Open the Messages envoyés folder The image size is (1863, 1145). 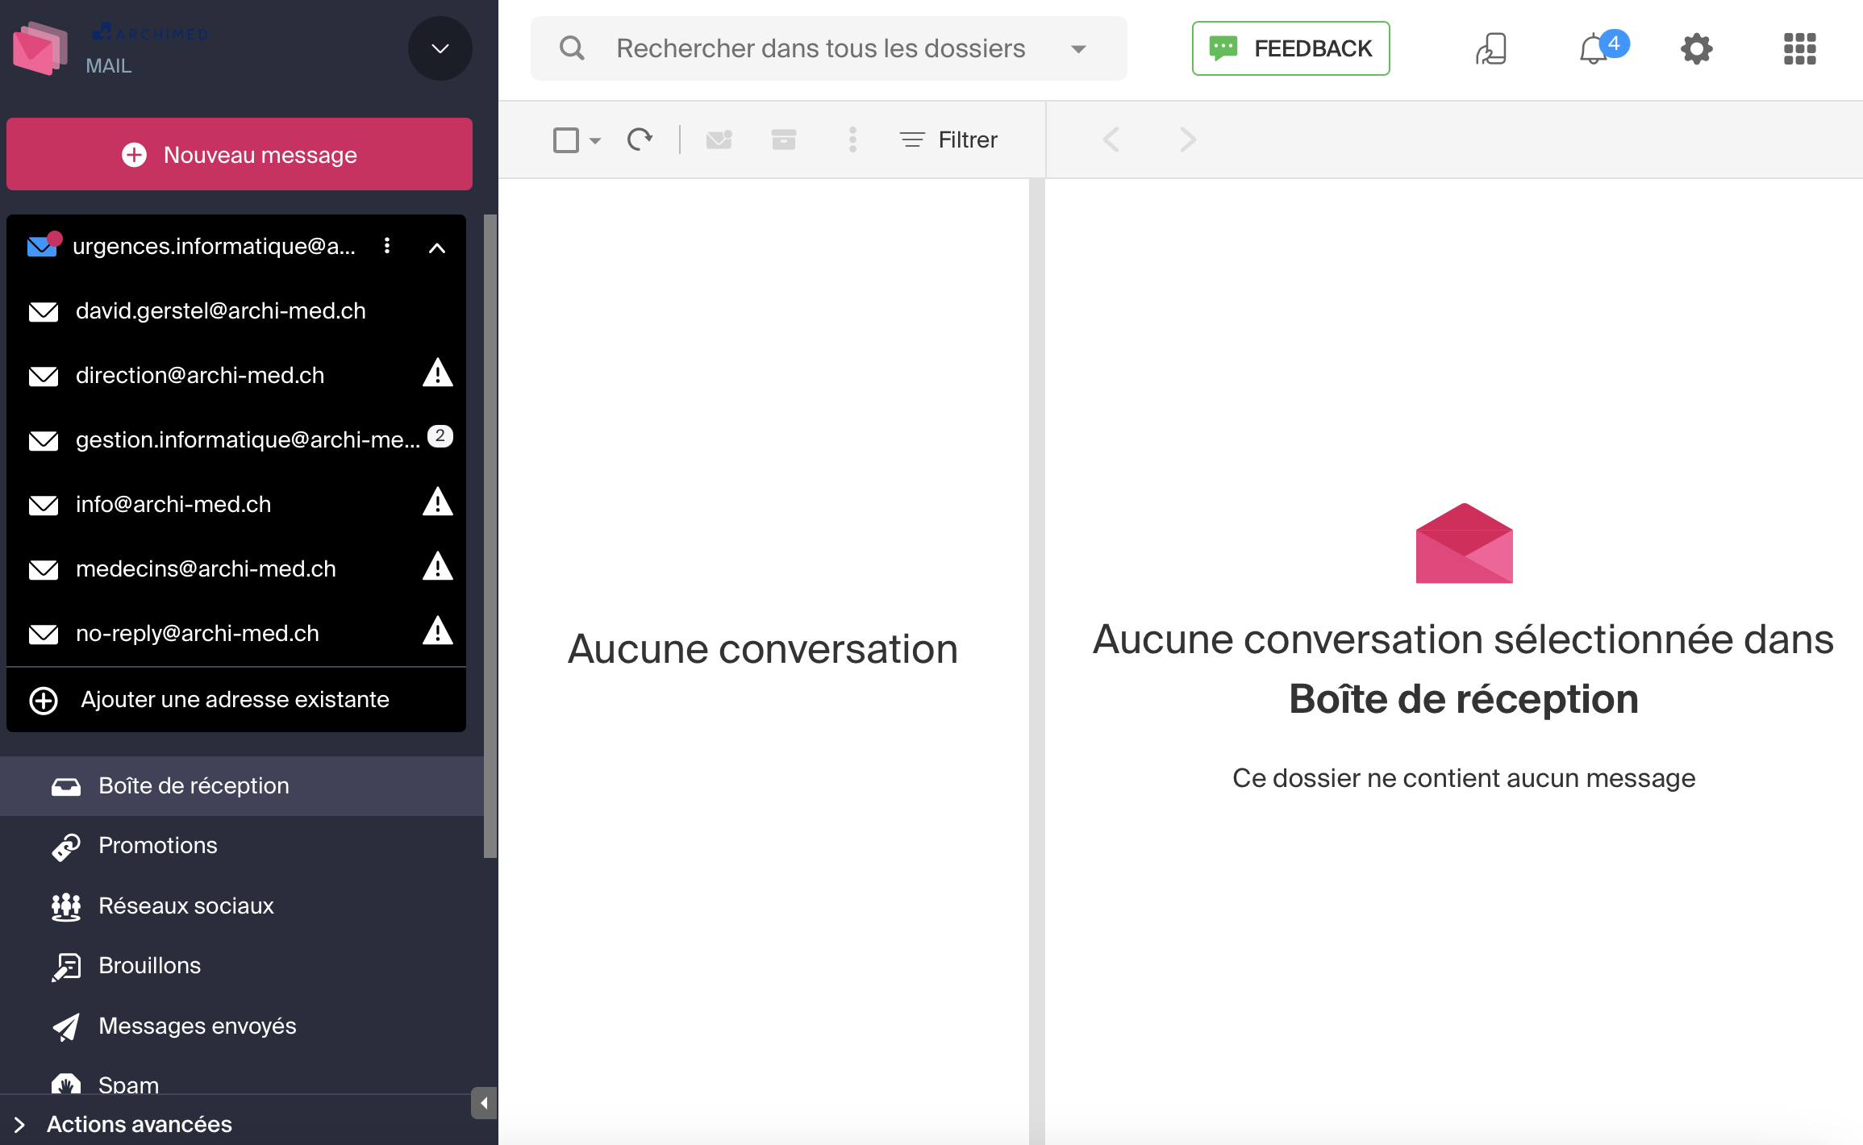coord(197,1026)
